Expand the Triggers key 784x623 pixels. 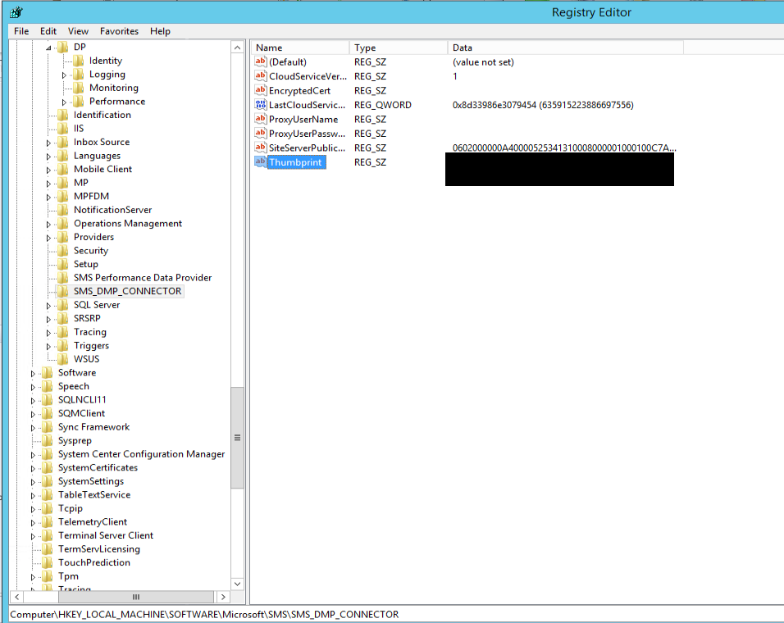[x=48, y=346]
